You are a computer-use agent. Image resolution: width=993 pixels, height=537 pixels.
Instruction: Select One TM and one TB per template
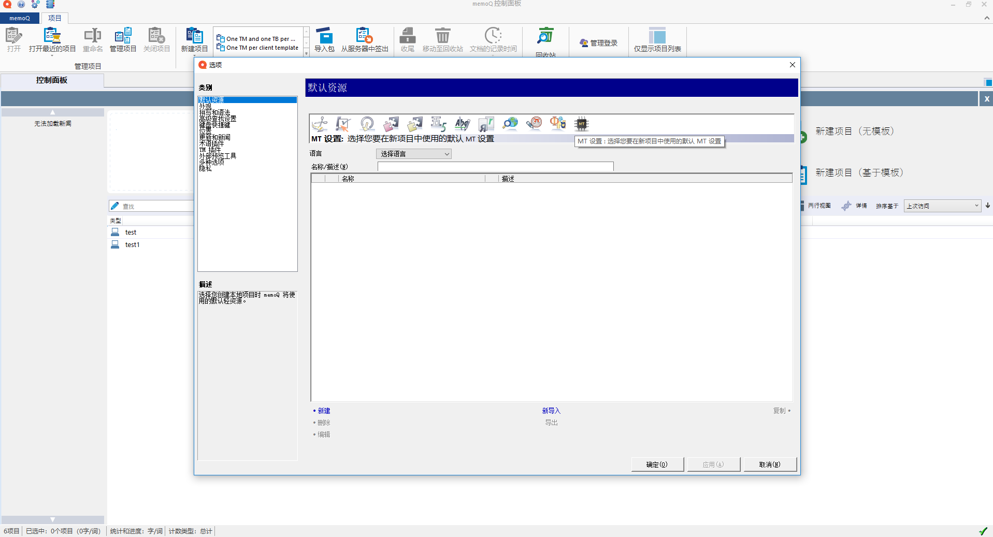(256, 39)
